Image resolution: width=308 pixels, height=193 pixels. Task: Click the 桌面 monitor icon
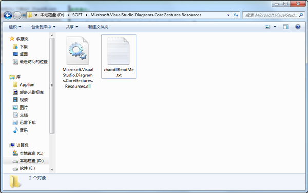point(15,54)
